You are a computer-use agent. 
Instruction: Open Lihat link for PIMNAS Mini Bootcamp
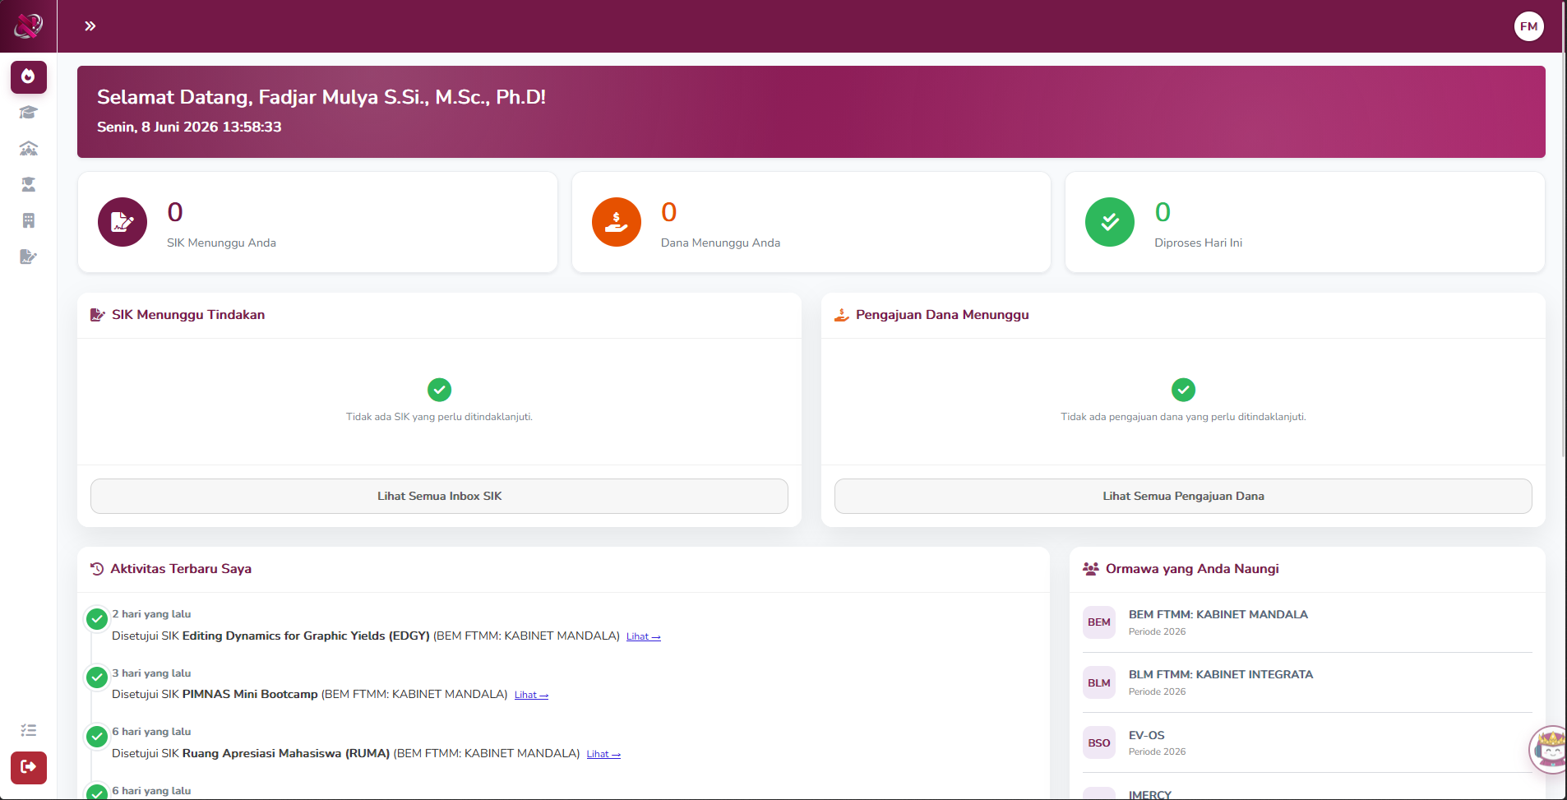coord(531,695)
